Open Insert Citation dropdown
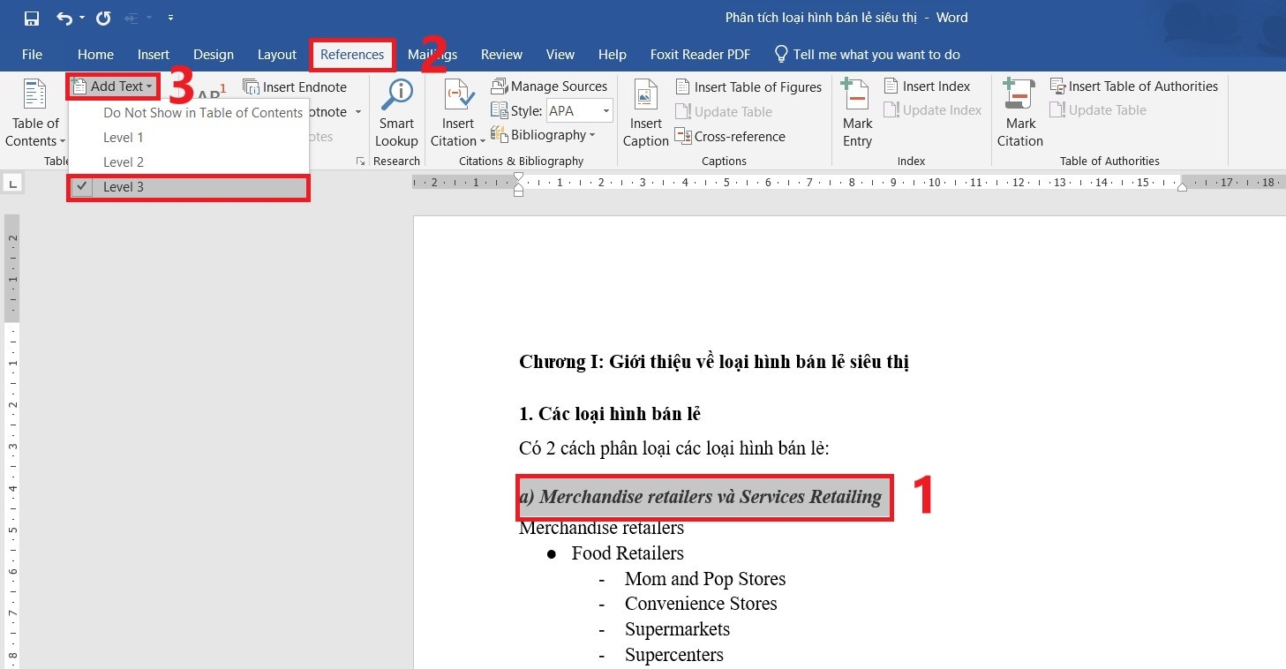 click(x=458, y=114)
